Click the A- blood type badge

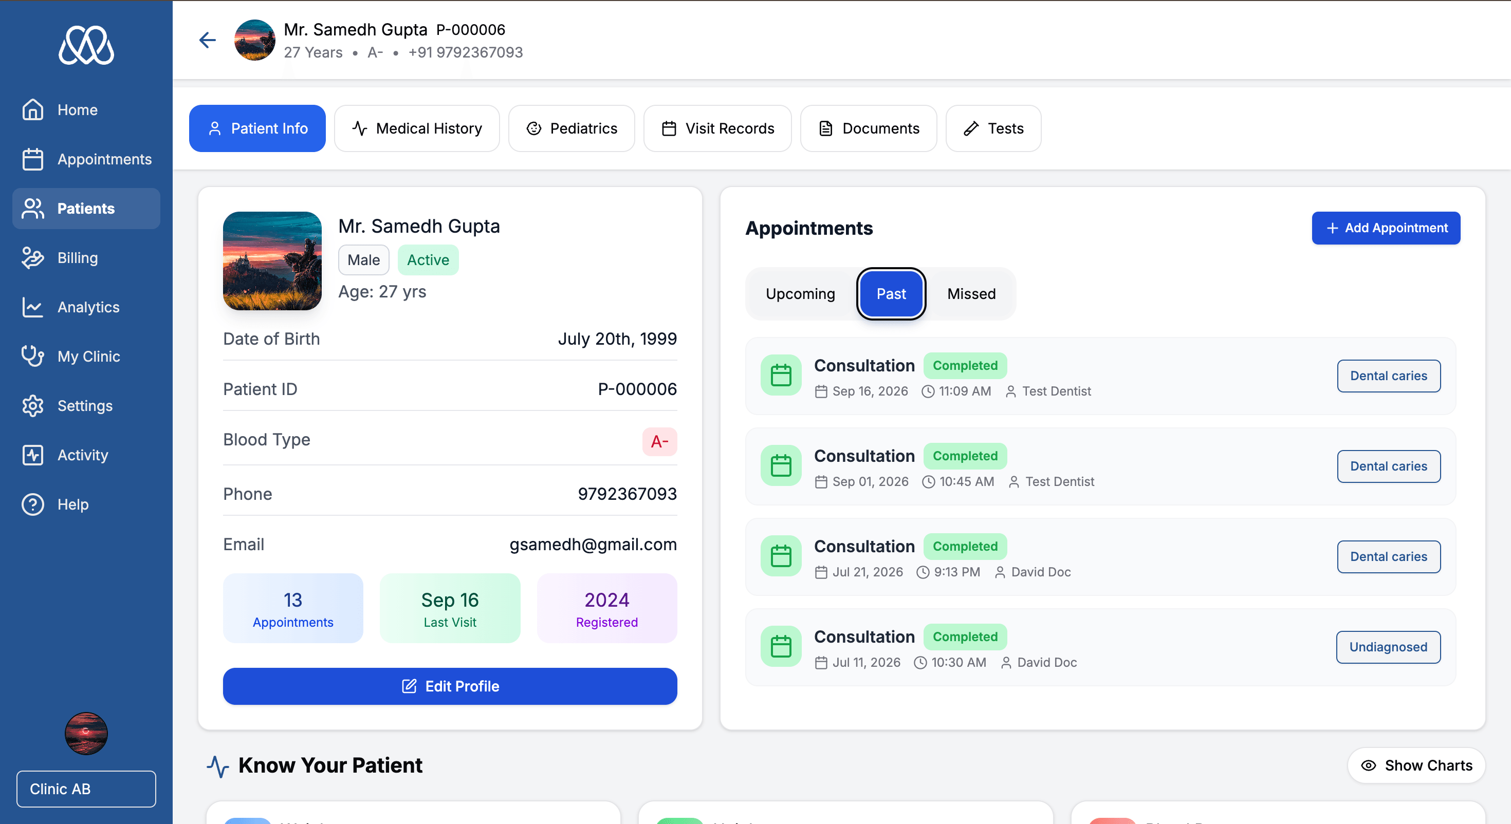coord(659,442)
